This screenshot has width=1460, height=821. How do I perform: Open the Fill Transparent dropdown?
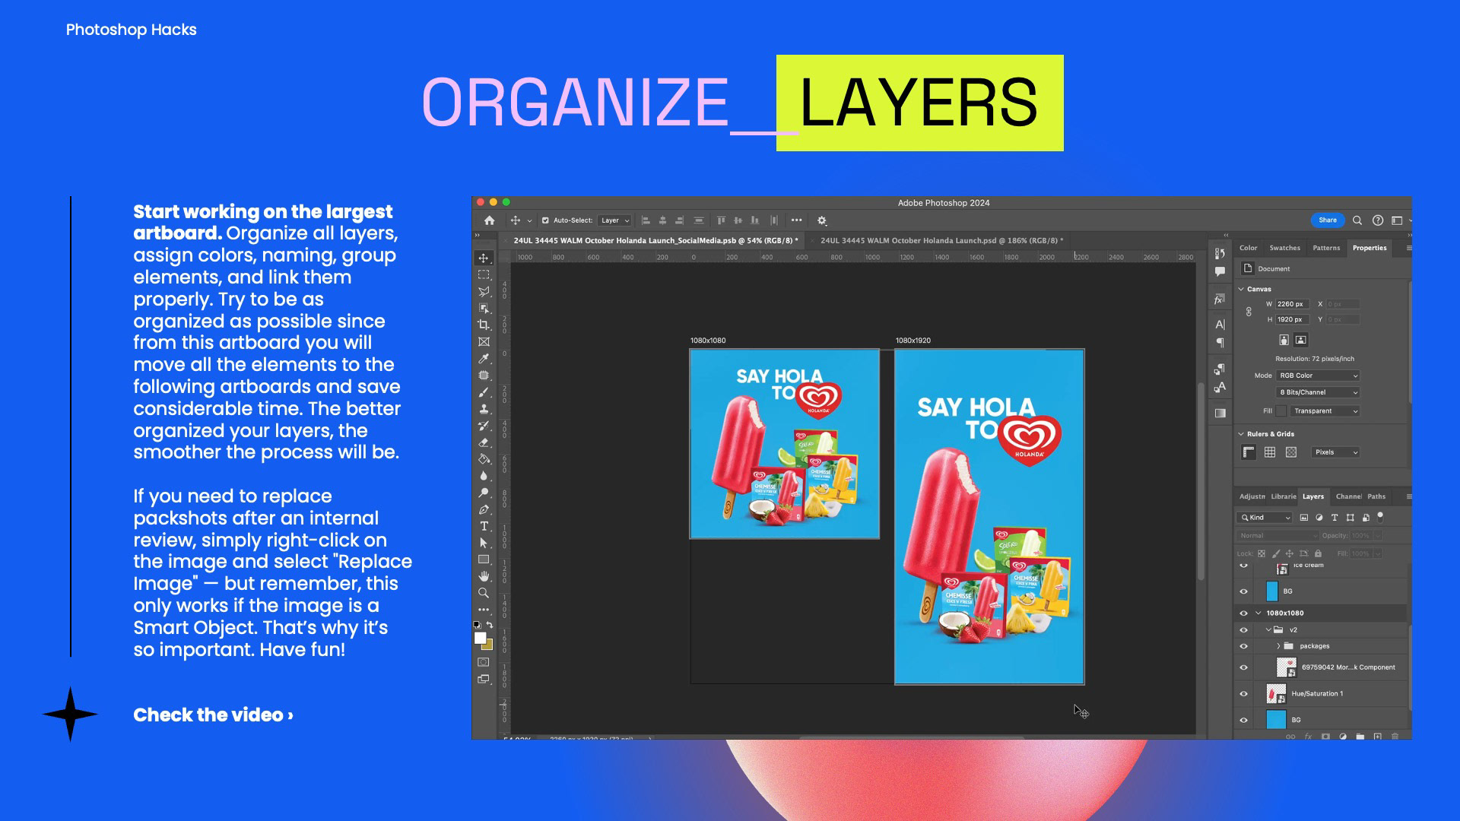pyautogui.click(x=1325, y=411)
